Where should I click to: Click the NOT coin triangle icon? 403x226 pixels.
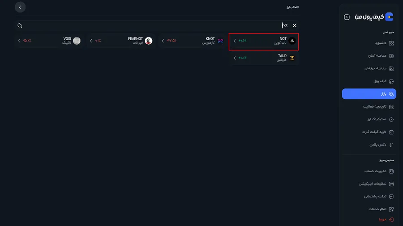(292, 41)
